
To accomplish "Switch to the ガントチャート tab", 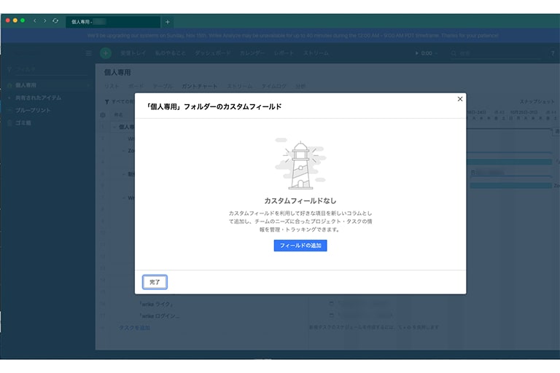I will point(198,86).
